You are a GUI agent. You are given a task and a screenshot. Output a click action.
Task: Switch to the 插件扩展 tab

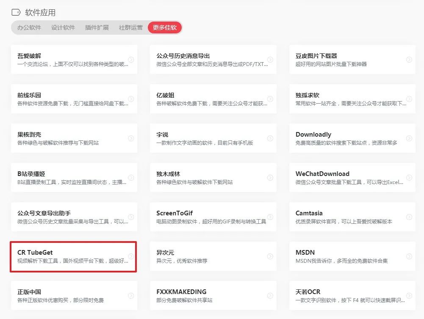pyautogui.click(x=97, y=27)
